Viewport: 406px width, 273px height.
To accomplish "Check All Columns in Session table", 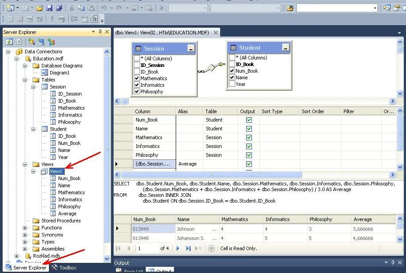I will point(137,58).
